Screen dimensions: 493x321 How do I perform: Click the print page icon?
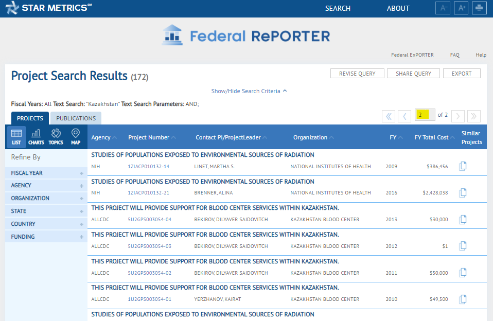click(479, 8)
